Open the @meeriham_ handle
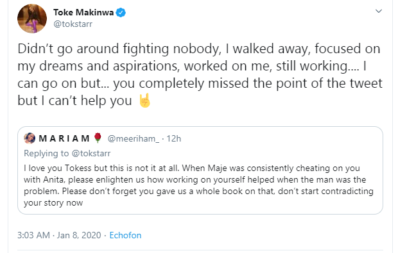 tap(134, 139)
